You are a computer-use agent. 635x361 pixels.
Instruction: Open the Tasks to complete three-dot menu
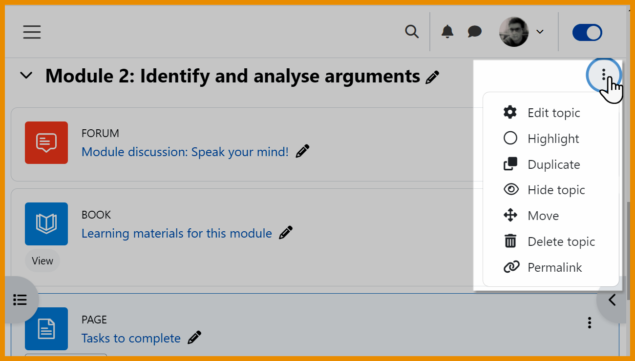click(x=590, y=322)
